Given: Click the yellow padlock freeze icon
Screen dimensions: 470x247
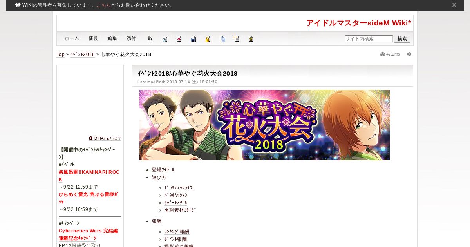Looking at the screenshot, I should [x=208, y=39].
